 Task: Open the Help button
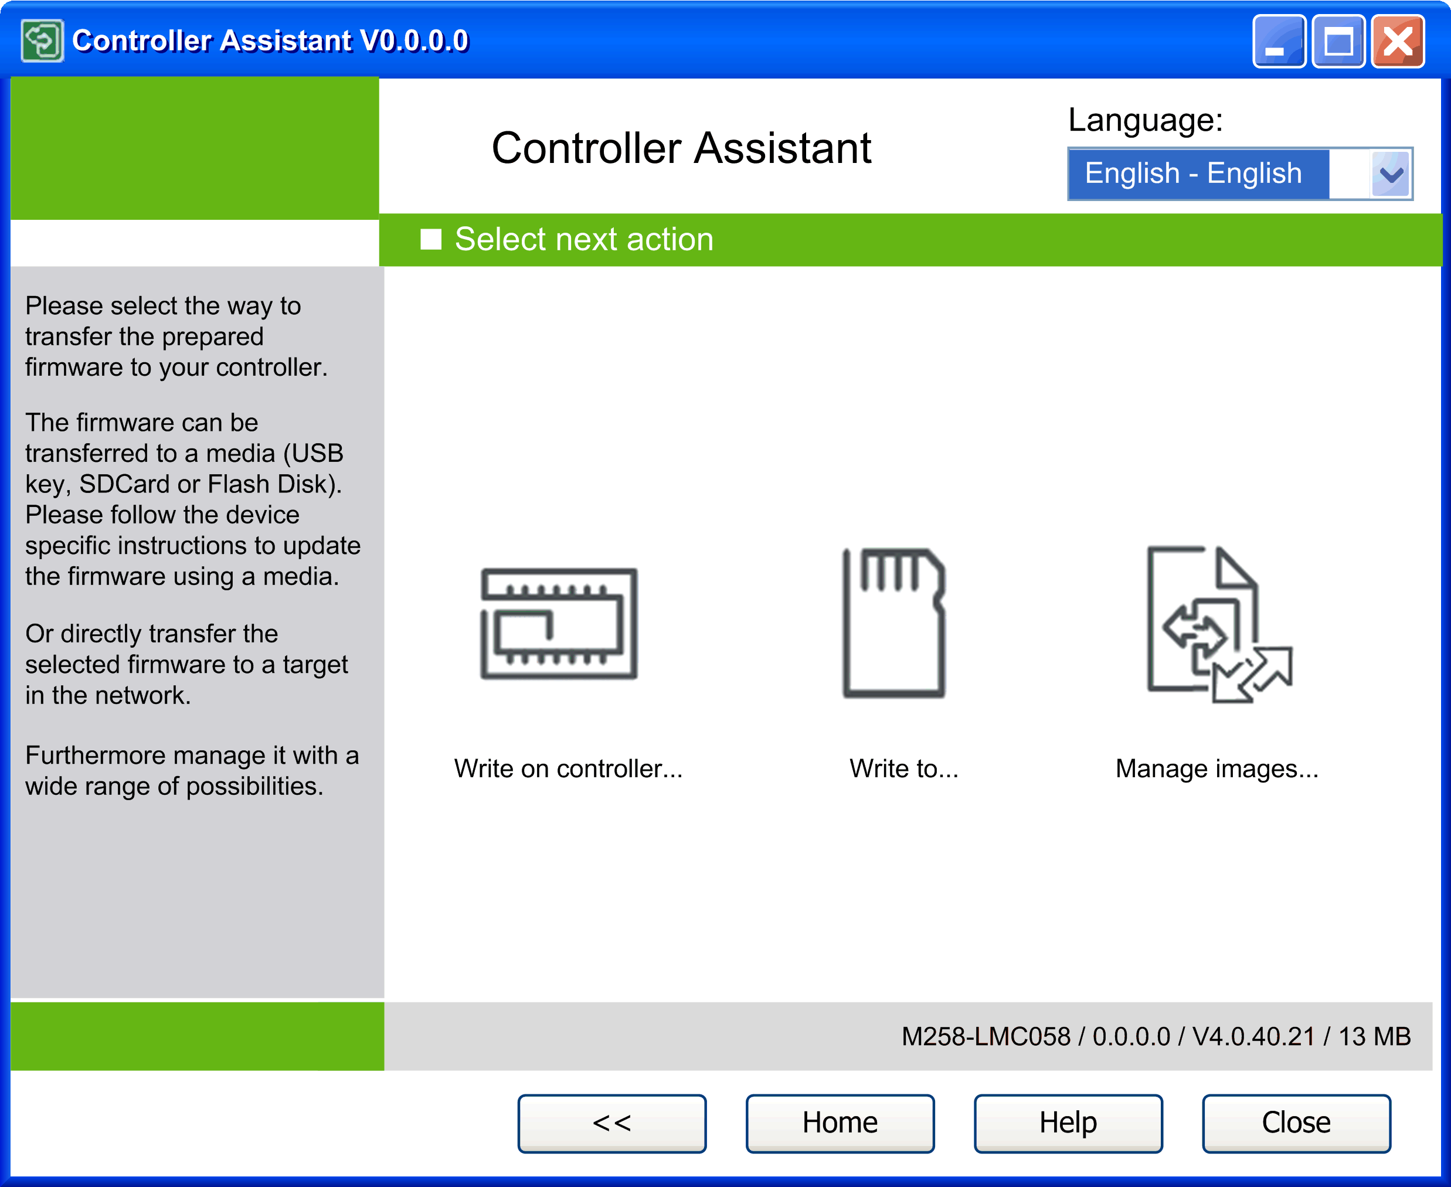click(1068, 1123)
